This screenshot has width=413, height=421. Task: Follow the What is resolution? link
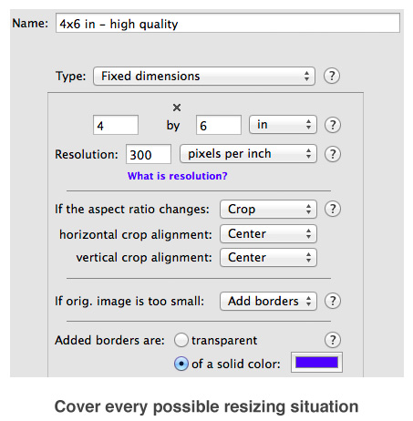point(178,176)
